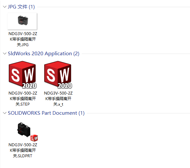Click the file name label ending in .STEP

(x=23, y=99)
